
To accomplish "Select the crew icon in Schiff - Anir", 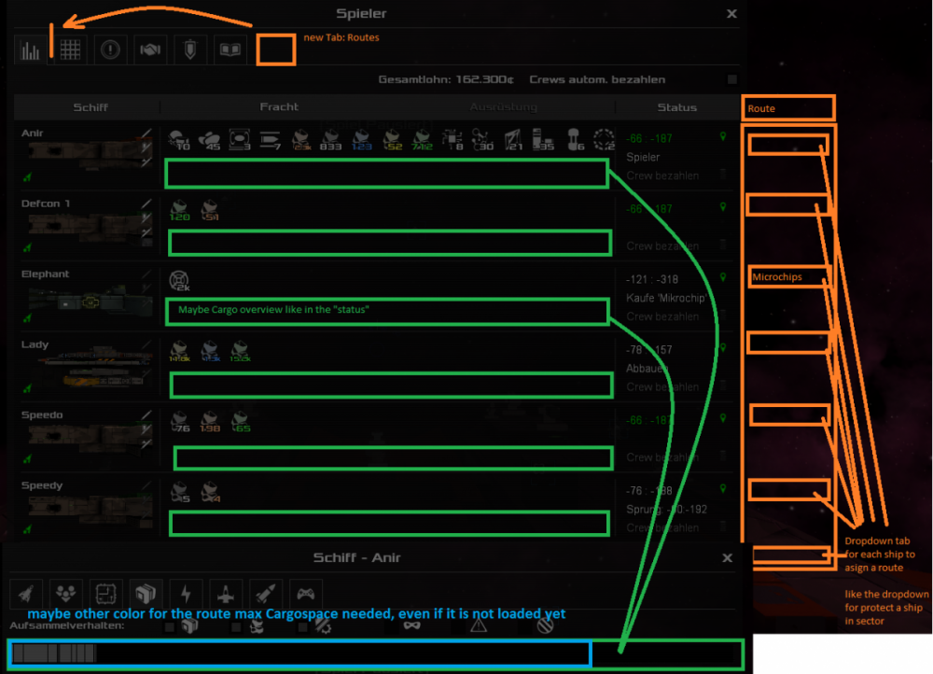I will [66, 593].
